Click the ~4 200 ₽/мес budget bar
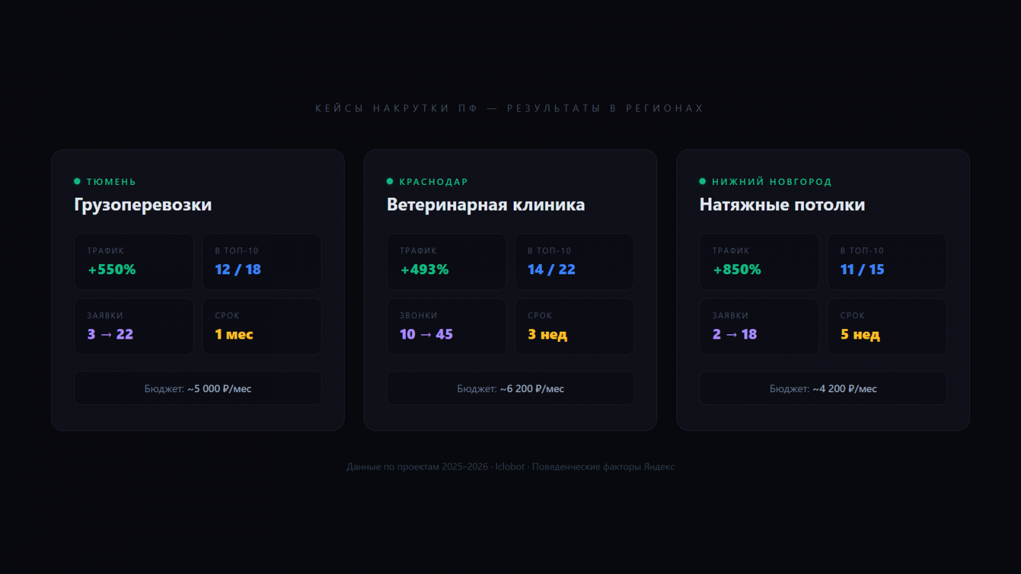This screenshot has height=574, width=1021. [823, 388]
